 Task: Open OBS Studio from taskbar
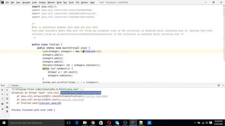[125, 123]
